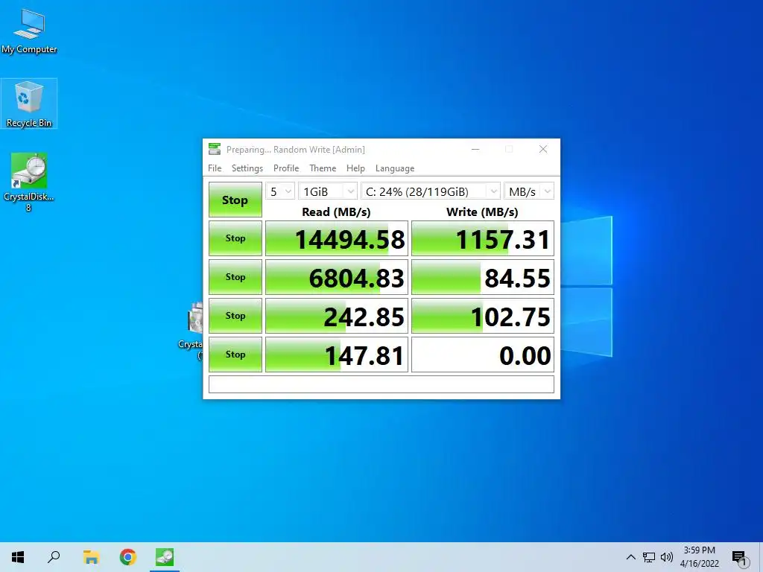Open the Theme menu
The height and width of the screenshot is (572, 763).
point(323,168)
